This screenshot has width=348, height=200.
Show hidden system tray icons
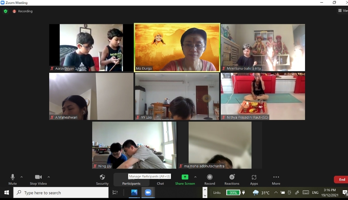[276, 192]
